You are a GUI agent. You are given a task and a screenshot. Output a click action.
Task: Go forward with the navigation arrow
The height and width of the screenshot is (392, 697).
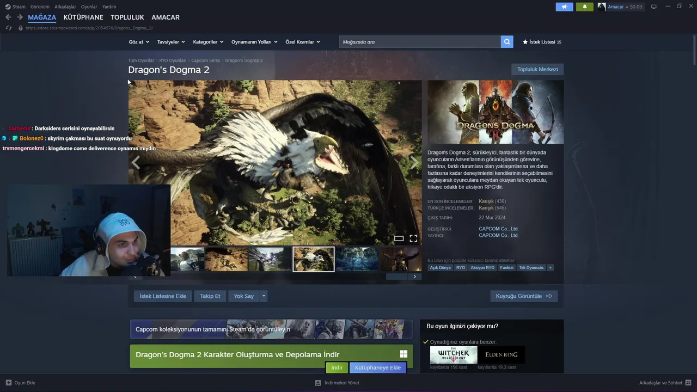(20, 17)
